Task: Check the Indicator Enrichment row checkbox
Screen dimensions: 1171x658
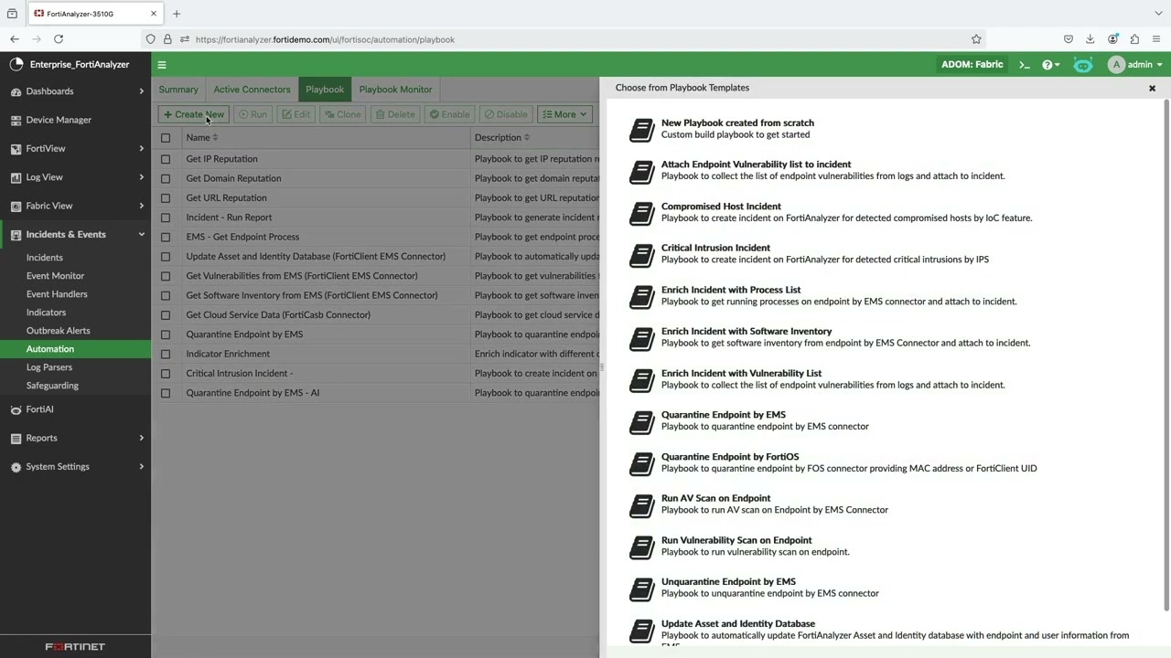Action: (166, 354)
